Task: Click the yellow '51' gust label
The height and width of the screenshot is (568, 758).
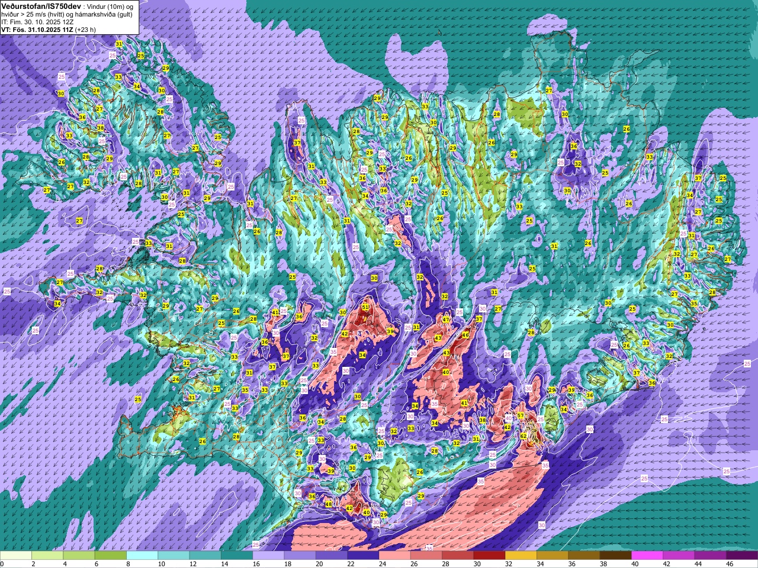Action: 365,307
